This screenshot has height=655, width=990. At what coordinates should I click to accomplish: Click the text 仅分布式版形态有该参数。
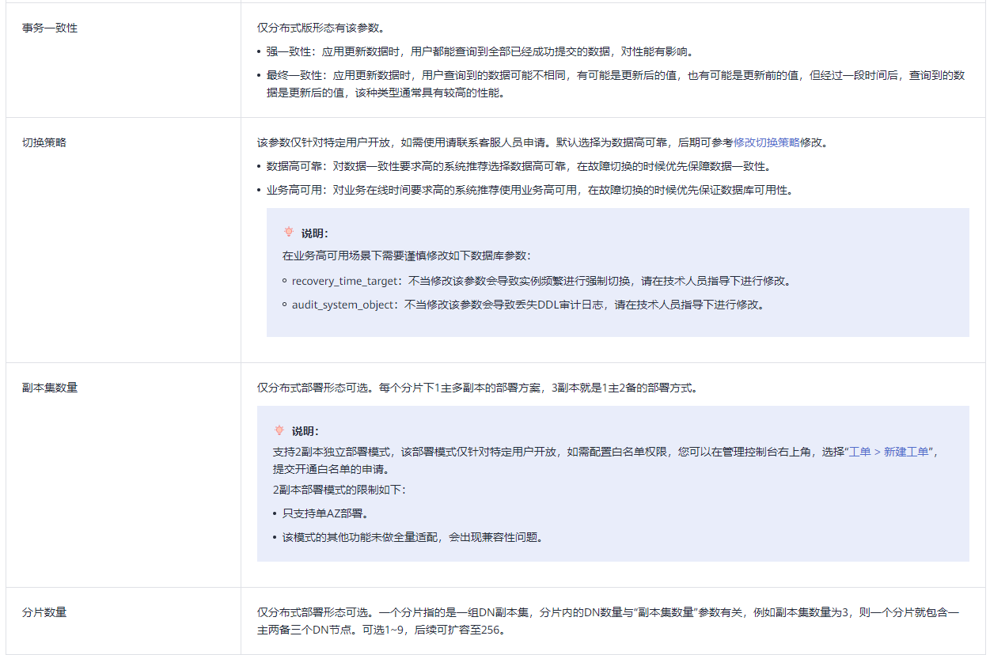point(321,28)
